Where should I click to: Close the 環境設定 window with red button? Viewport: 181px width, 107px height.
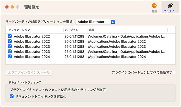(x=7, y=7)
